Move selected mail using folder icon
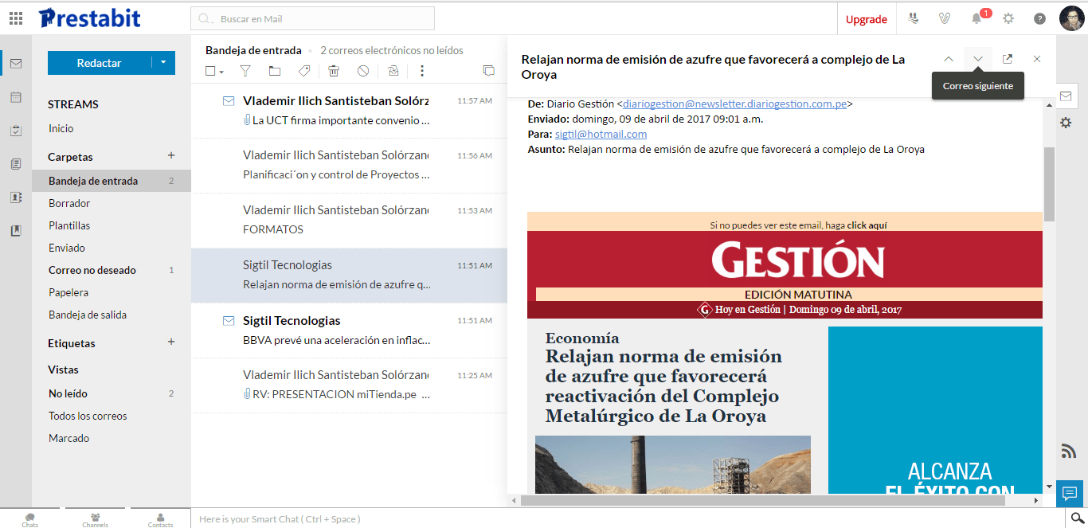The width and height of the screenshot is (1088, 528). click(275, 71)
